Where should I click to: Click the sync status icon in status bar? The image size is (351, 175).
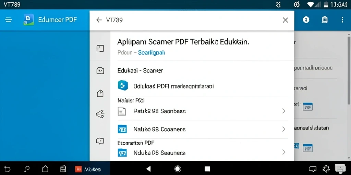(296, 4)
